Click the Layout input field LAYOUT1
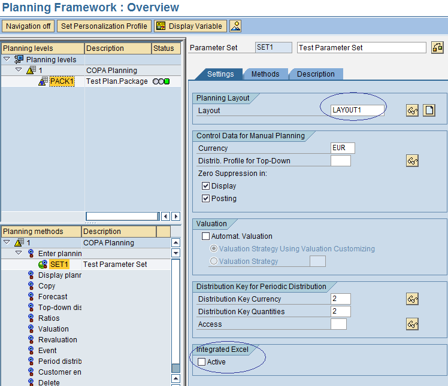448x386 pixels. click(357, 110)
